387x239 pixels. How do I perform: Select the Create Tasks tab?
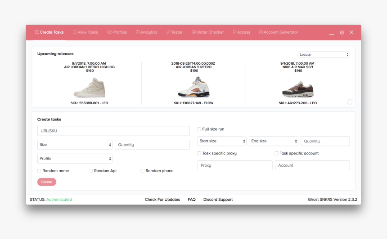click(49, 32)
